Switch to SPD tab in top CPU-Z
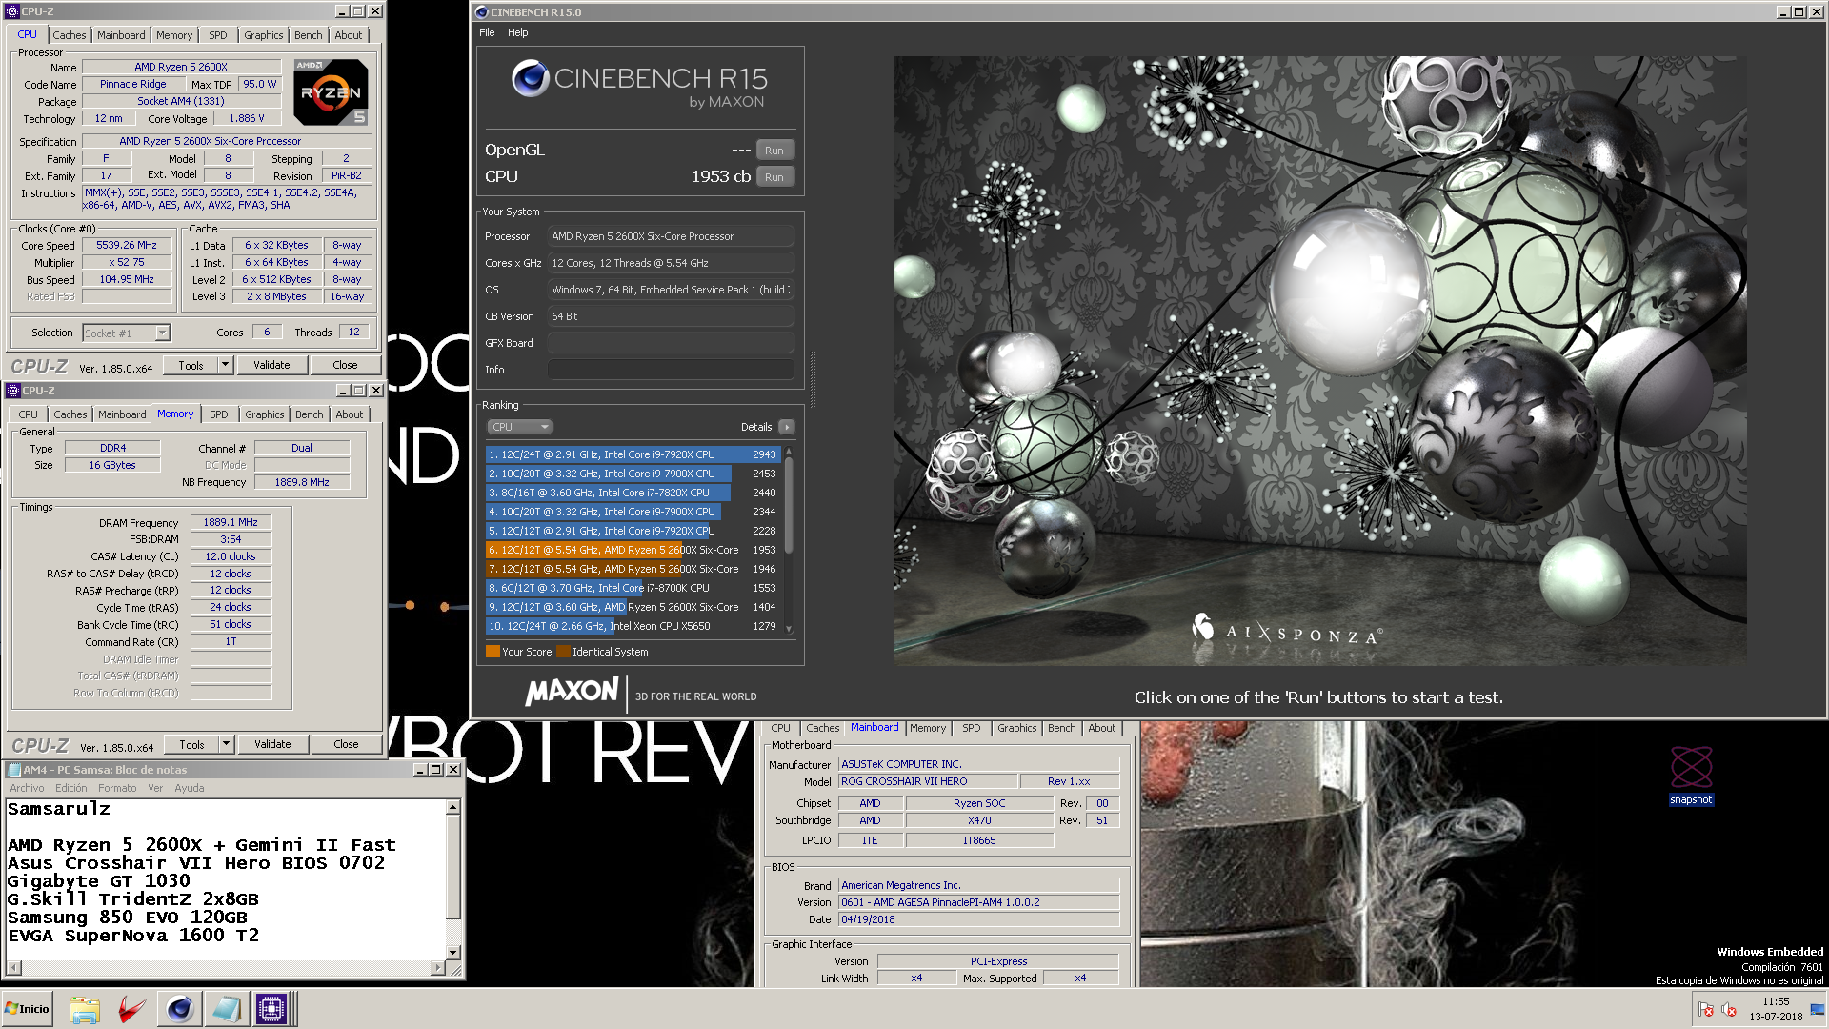 click(x=218, y=35)
